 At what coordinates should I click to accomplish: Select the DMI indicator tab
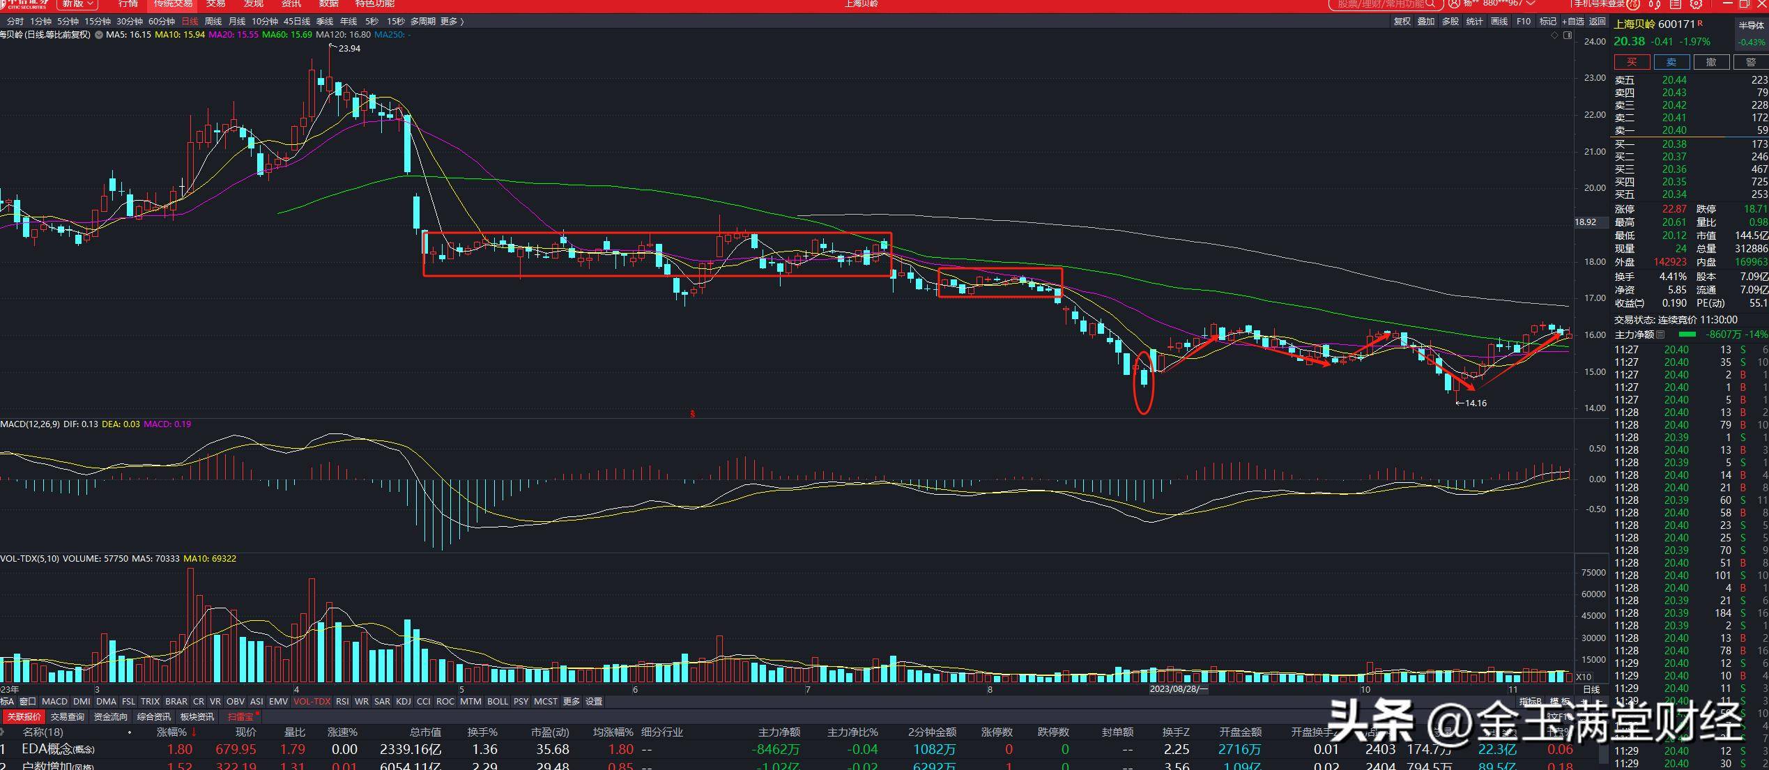pos(82,702)
